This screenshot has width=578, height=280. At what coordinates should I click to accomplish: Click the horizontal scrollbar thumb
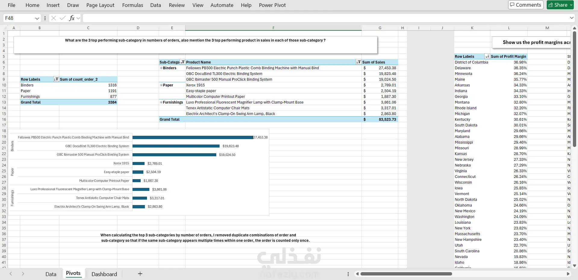point(406,274)
